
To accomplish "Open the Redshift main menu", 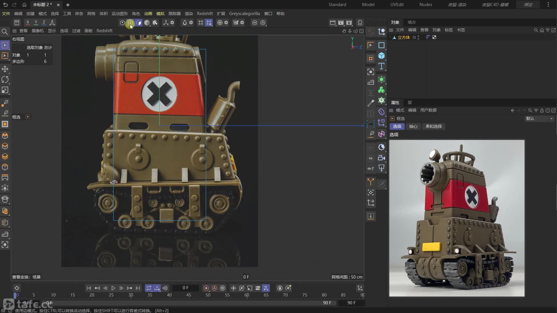I will (x=205, y=14).
